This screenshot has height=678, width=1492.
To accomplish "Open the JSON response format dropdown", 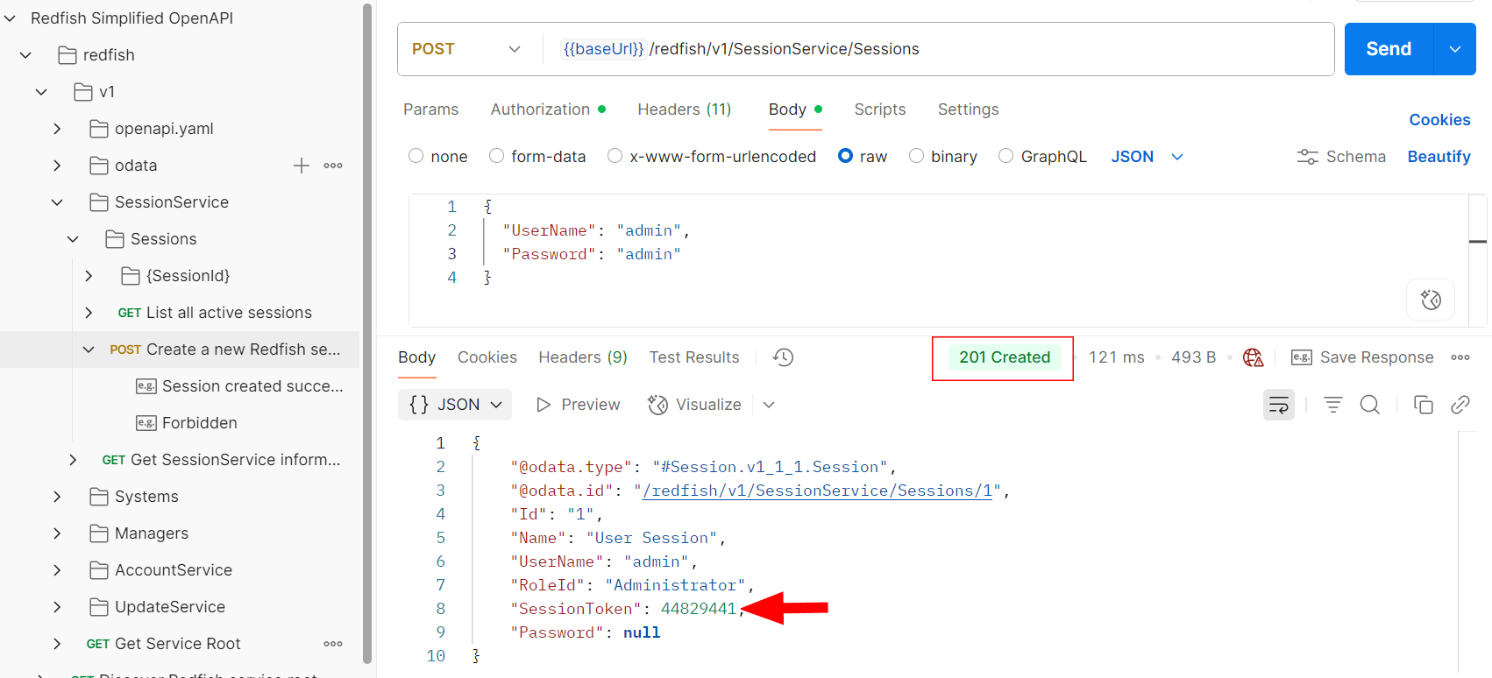I will tap(455, 405).
